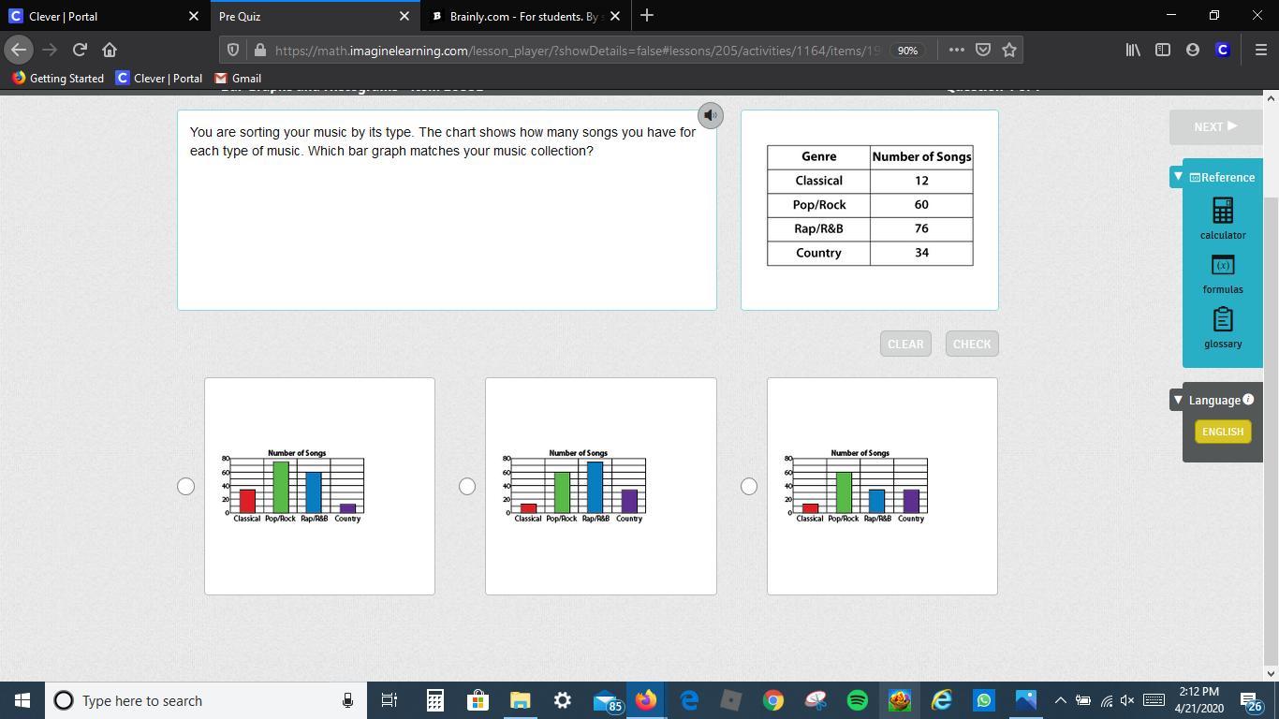Open the volume control in system tray

1126,700
